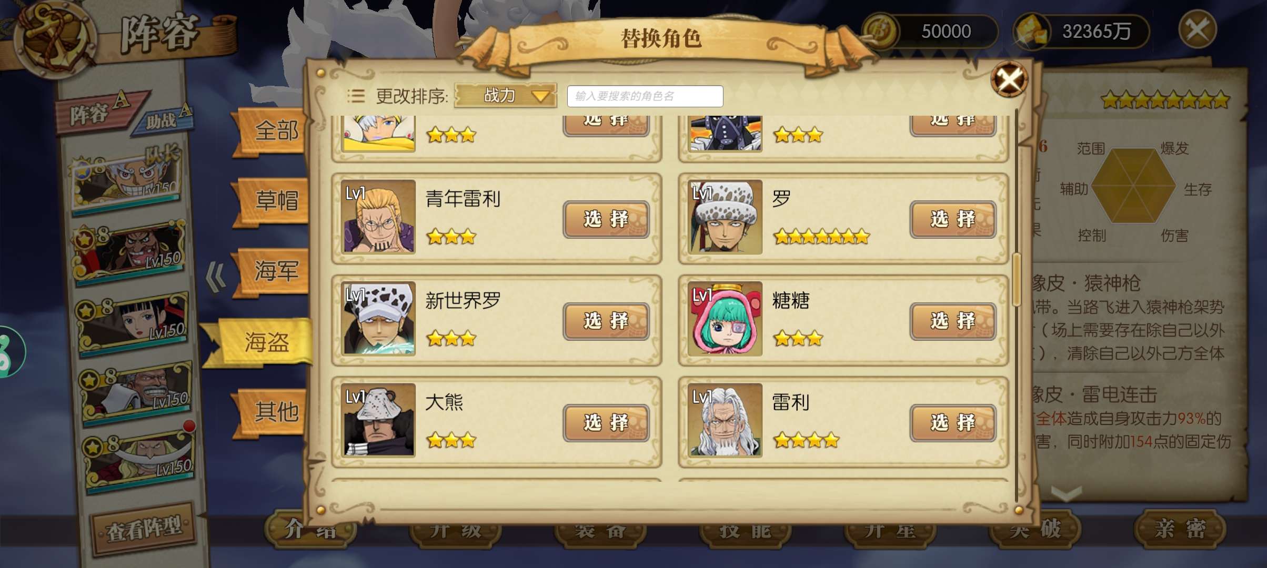Switch to 全部 category tab

tap(273, 131)
